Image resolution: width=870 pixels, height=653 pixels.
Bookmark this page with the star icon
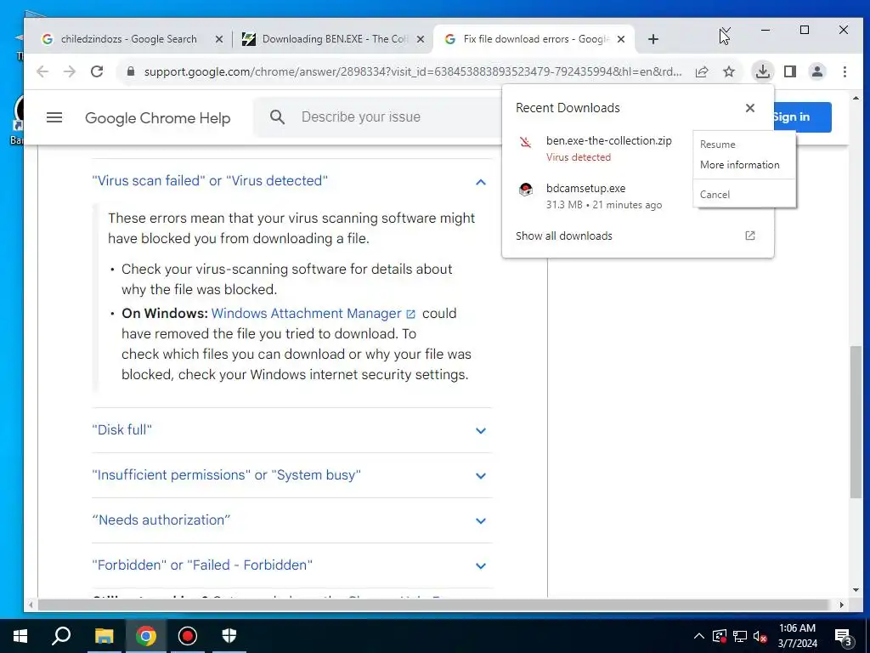tap(729, 71)
